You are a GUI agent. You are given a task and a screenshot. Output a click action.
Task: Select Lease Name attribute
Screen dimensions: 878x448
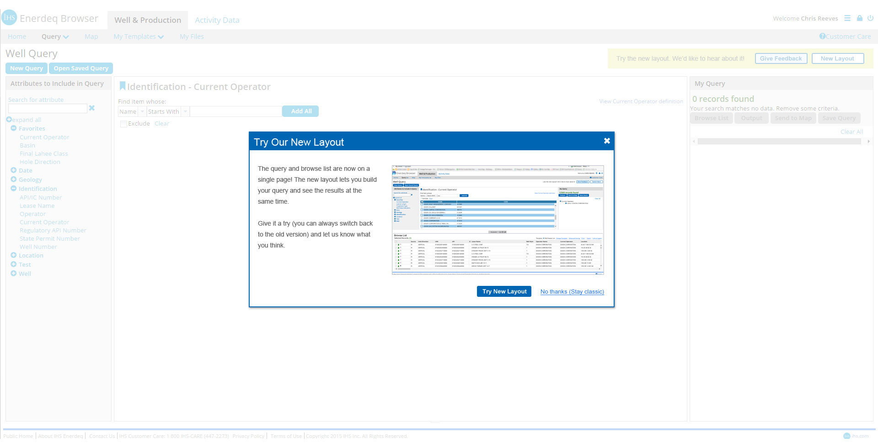(x=37, y=206)
